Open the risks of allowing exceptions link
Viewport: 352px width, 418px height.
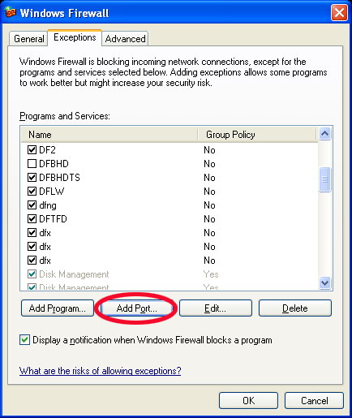(100, 371)
